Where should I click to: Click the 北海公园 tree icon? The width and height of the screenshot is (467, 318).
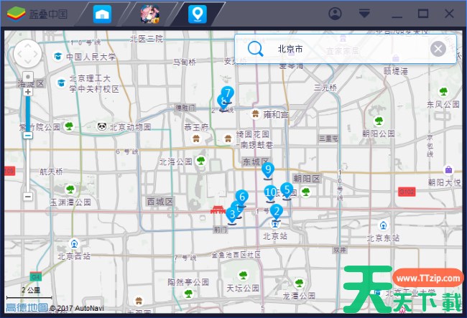201,161
